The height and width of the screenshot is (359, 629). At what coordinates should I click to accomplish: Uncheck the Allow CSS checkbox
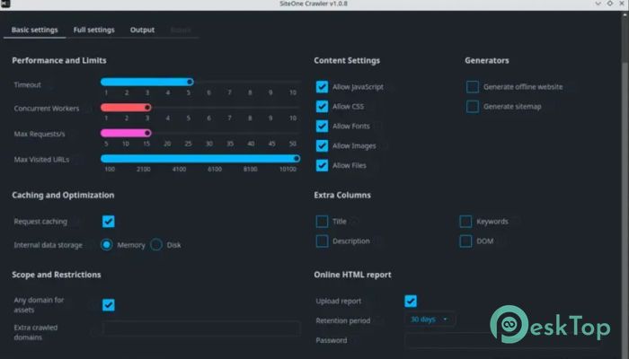tap(322, 107)
